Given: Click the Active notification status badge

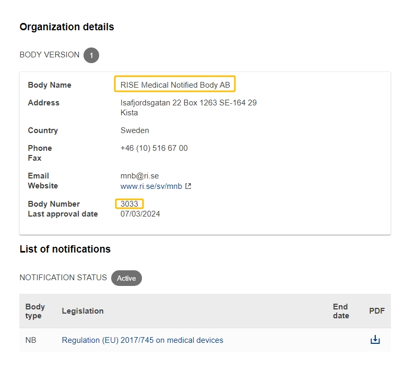Looking at the screenshot, I should click(126, 278).
